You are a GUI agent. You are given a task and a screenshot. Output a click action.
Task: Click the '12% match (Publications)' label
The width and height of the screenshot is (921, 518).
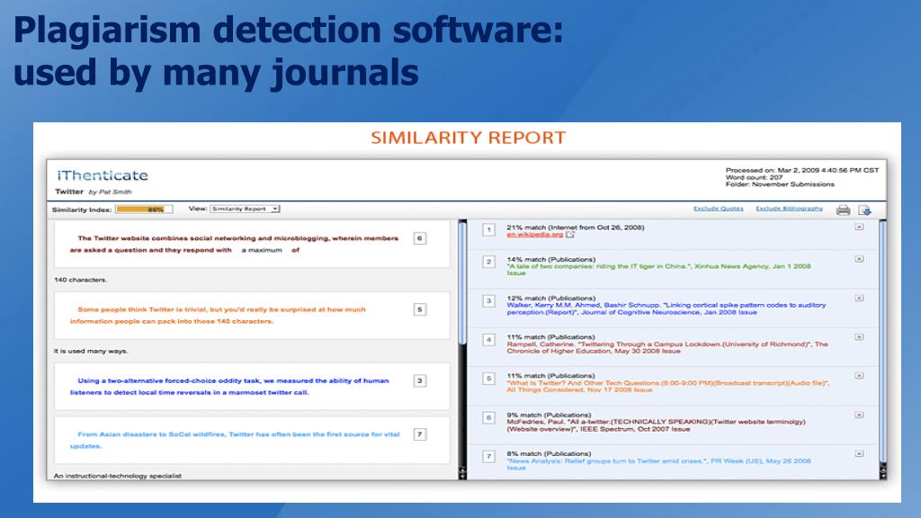[x=551, y=299]
